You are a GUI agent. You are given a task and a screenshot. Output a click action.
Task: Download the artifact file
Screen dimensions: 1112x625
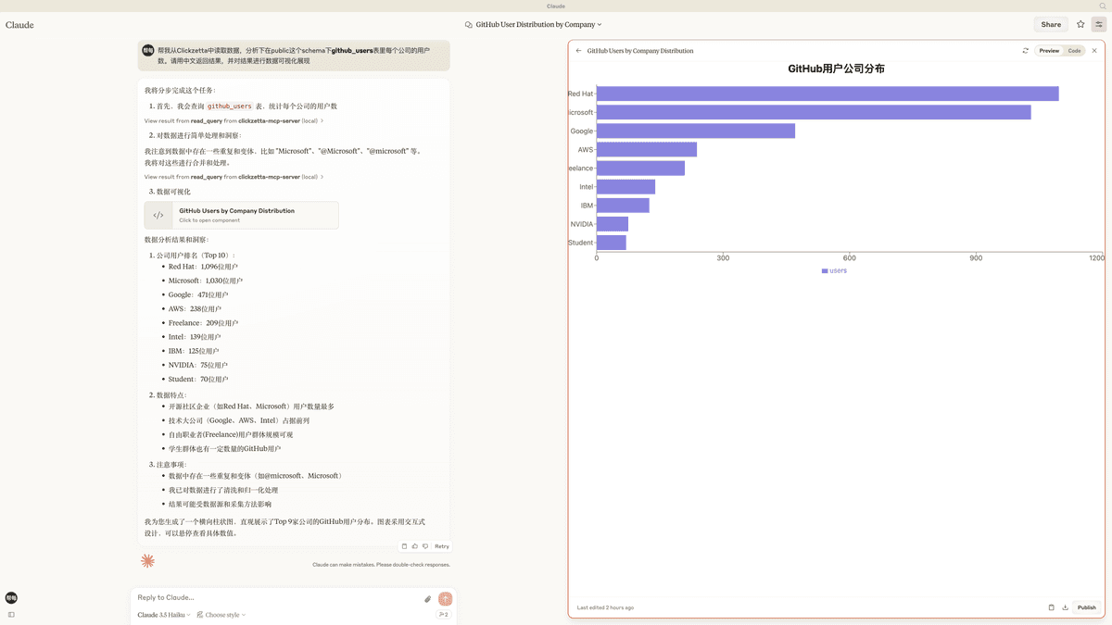tap(1065, 607)
